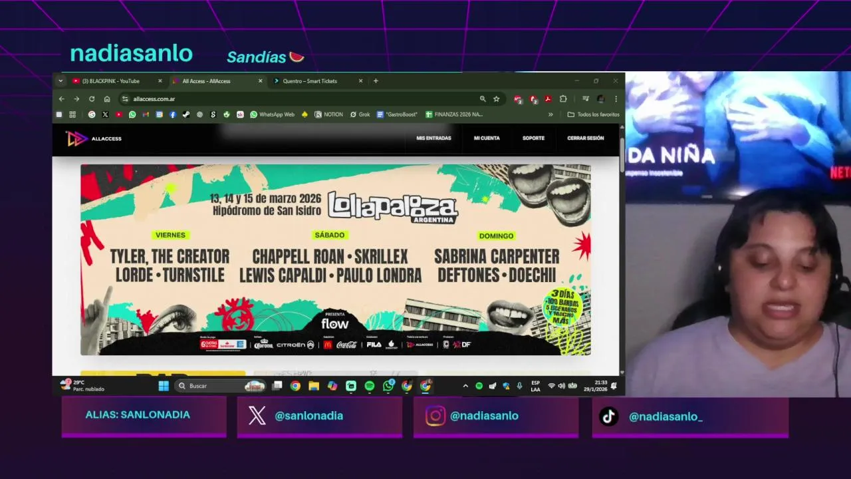Click CERRAR SESIÓN

[x=586, y=138]
